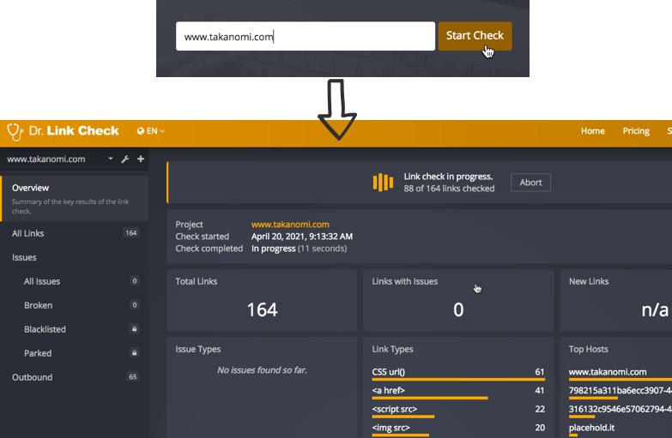Open project settings wrench icon
The image size is (672, 438).
(125, 159)
